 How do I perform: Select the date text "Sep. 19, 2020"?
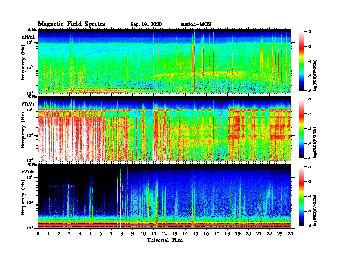click(146, 25)
